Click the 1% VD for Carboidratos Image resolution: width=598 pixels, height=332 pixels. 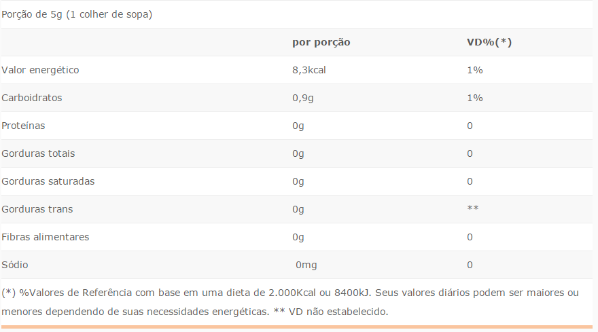coord(475,98)
